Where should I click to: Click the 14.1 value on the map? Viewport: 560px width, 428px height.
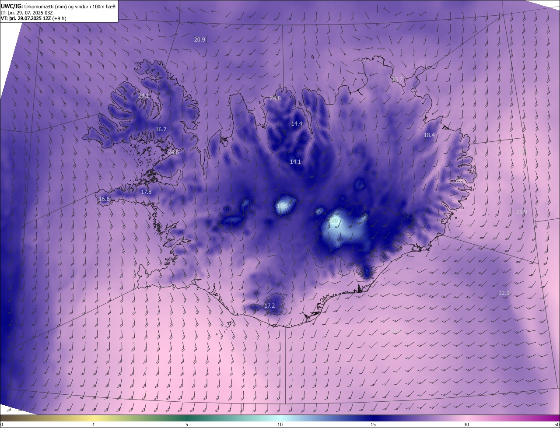295,162
